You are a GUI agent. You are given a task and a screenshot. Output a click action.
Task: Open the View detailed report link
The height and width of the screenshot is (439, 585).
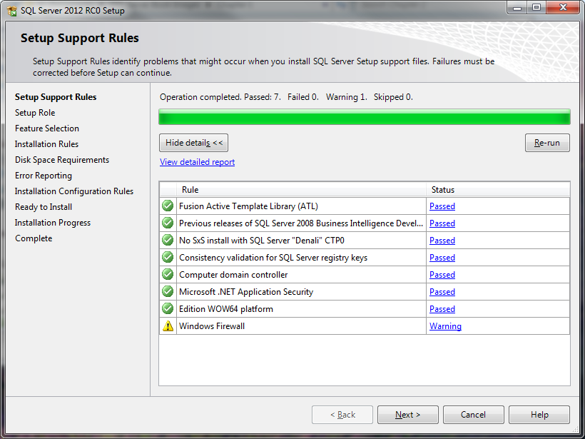point(197,162)
